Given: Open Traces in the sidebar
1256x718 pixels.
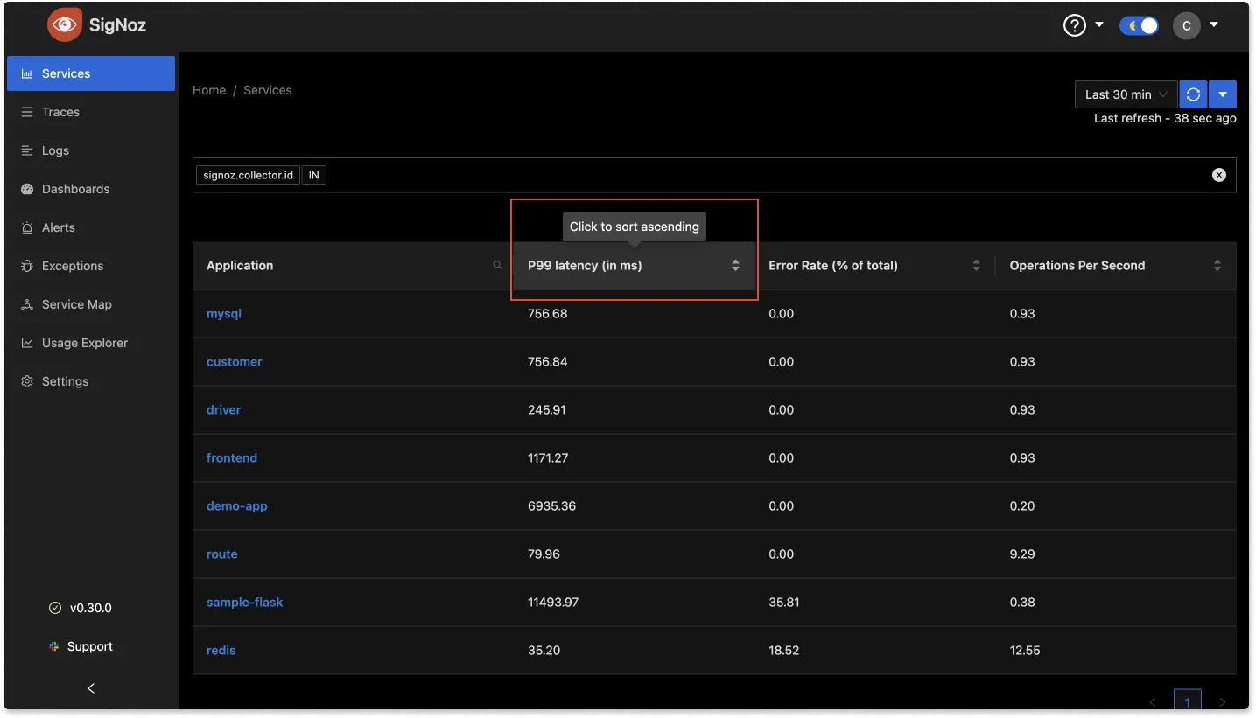Looking at the screenshot, I should 91,112.
